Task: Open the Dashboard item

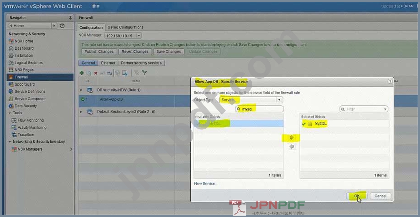Action: (x=24, y=48)
